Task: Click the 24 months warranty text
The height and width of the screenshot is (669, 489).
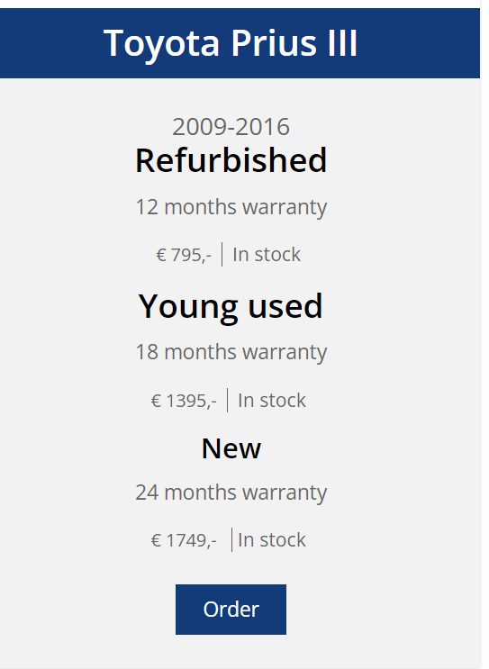Action: (231, 493)
